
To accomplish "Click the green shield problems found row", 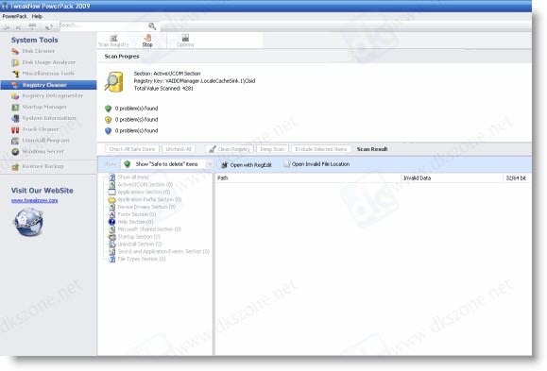I will (131, 109).
